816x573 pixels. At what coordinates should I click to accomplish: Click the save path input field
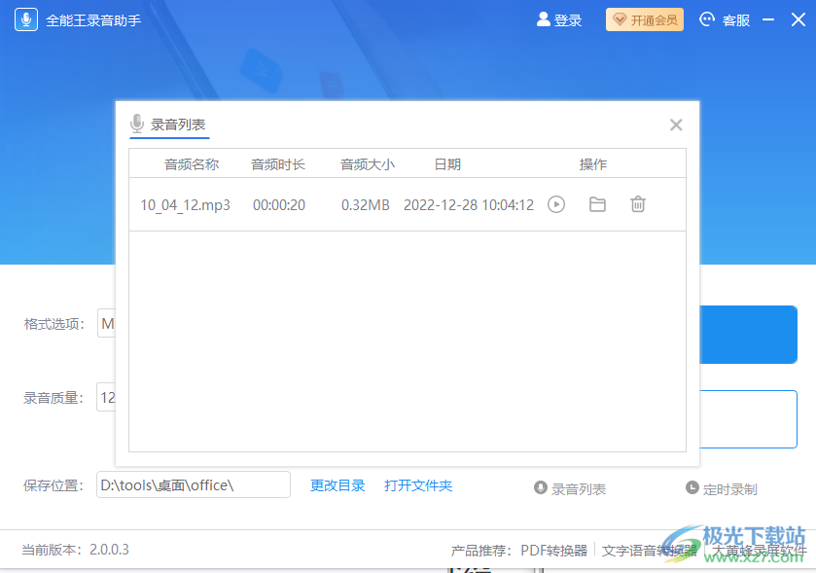(x=194, y=484)
